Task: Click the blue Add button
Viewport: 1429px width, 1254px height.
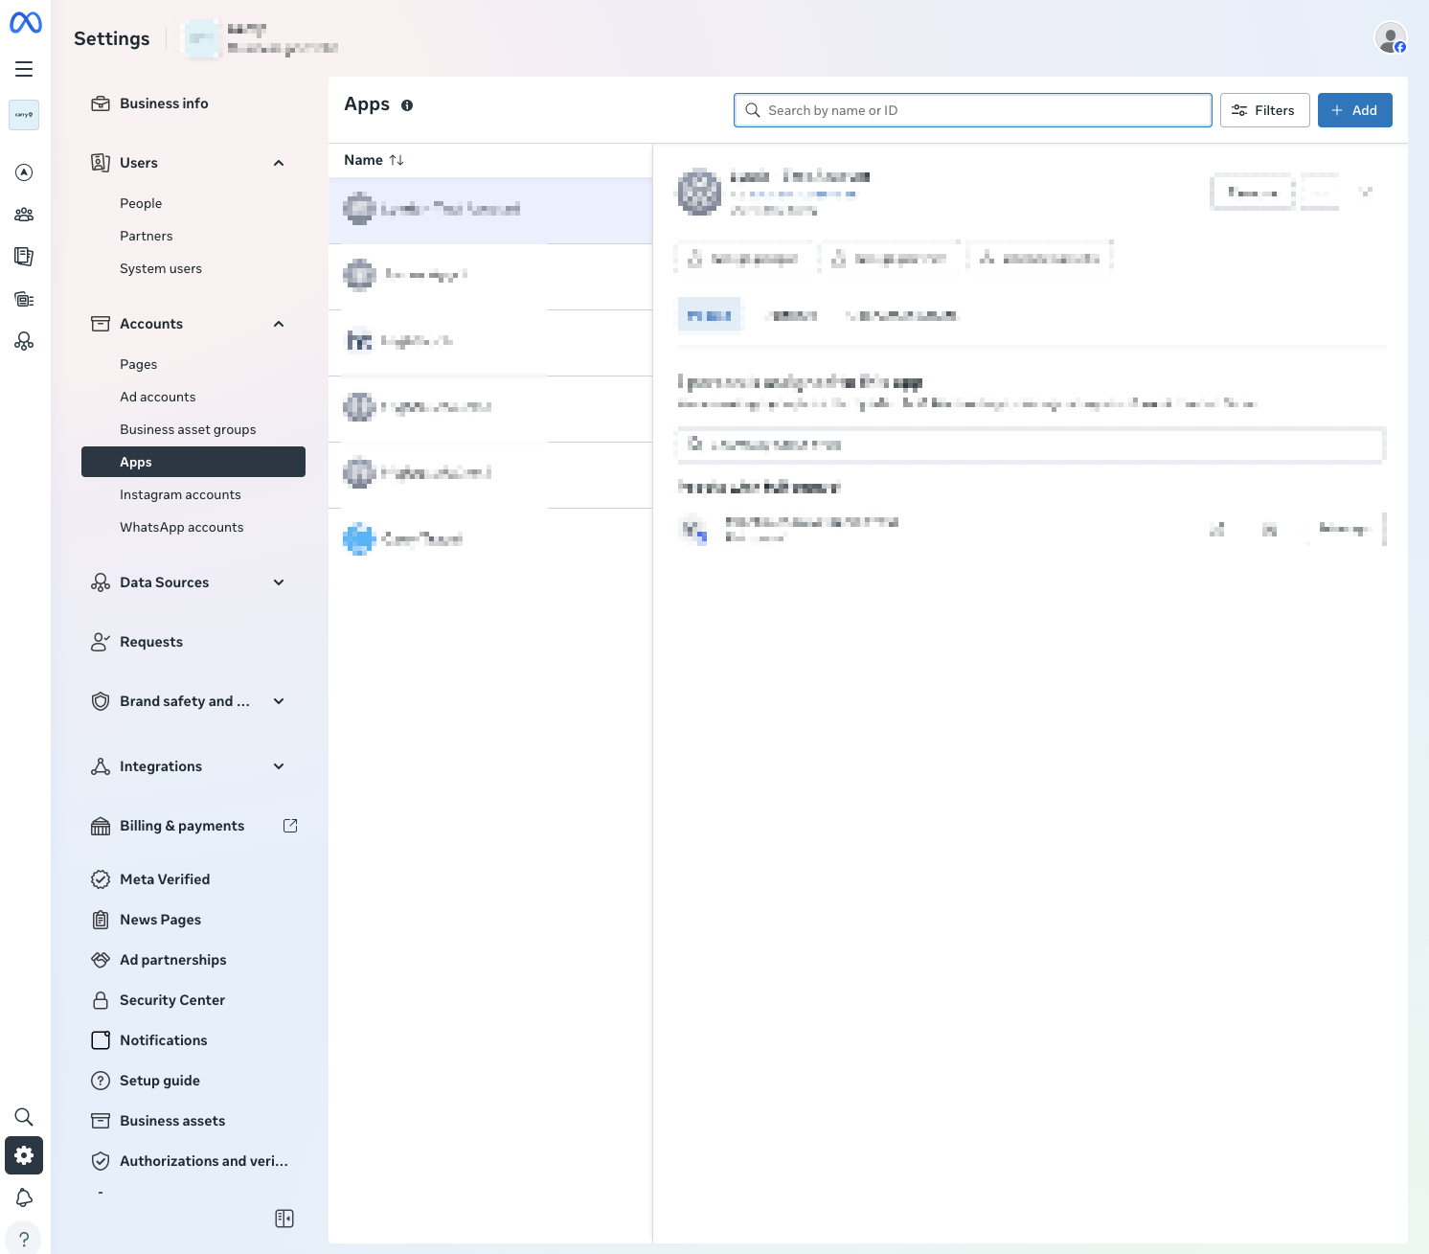Action: click(x=1354, y=110)
